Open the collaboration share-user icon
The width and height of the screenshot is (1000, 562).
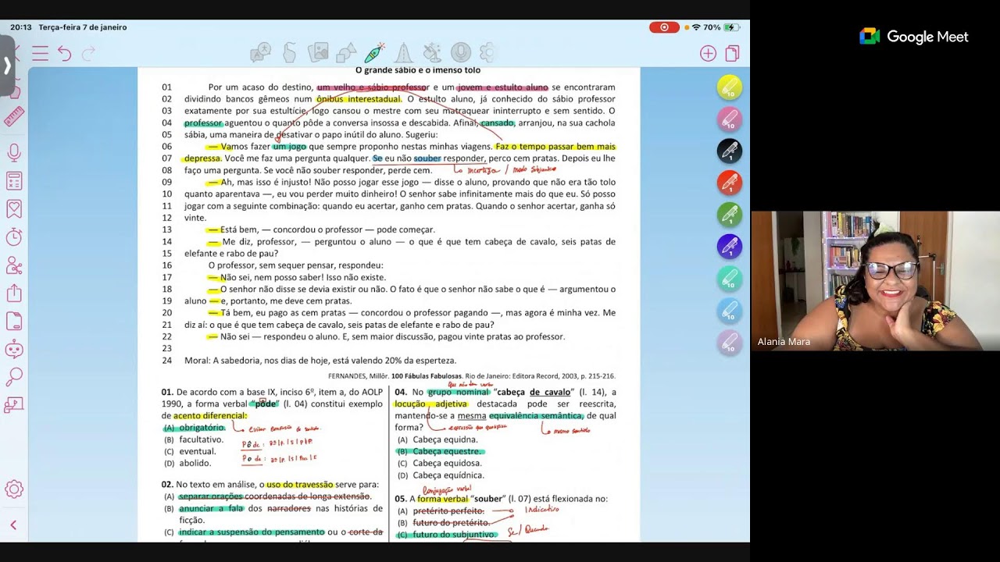point(14,265)
